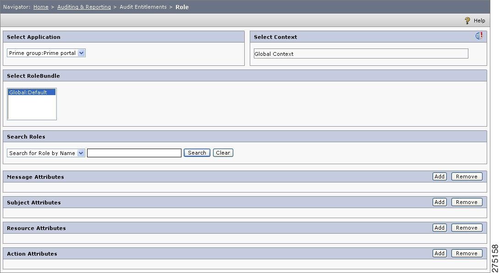Click the Role breadcrumb text
This screenshot has height=273, width=500.
tap(182, 7)
